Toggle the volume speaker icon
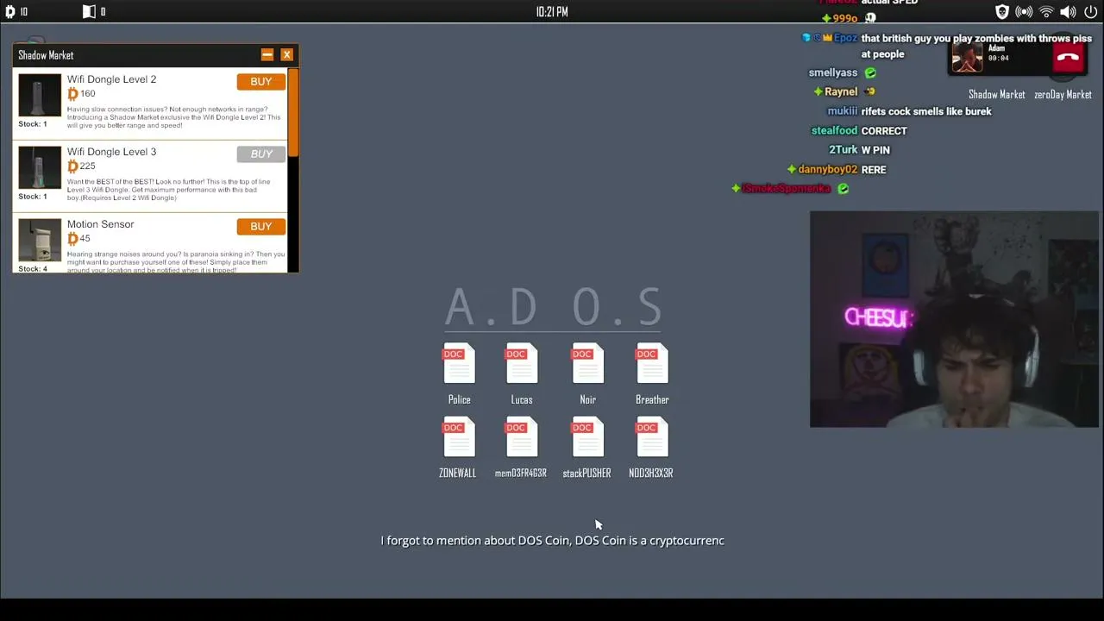1104x621 pixels. point(1068,11)
